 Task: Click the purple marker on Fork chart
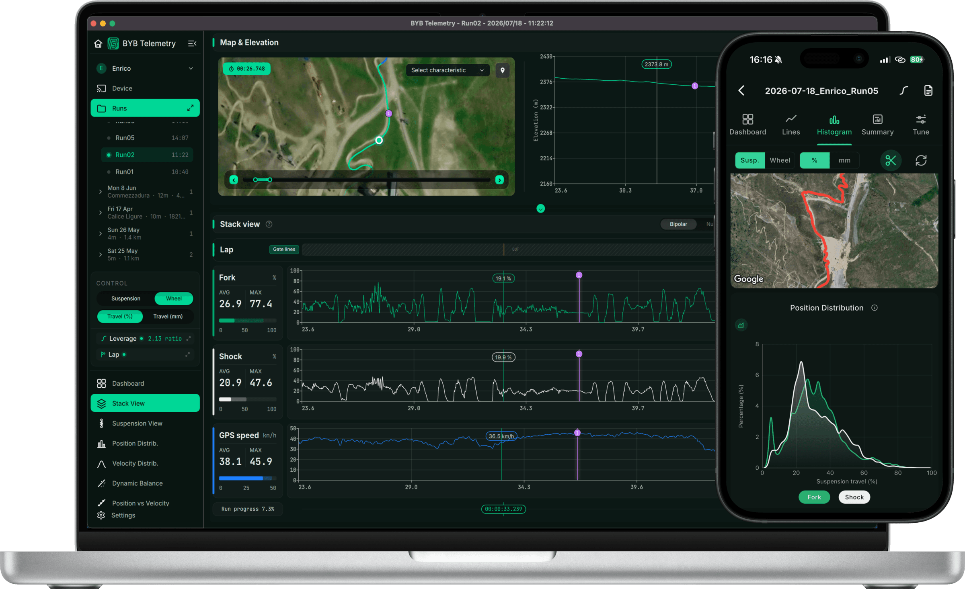click(x=579, y=275)
